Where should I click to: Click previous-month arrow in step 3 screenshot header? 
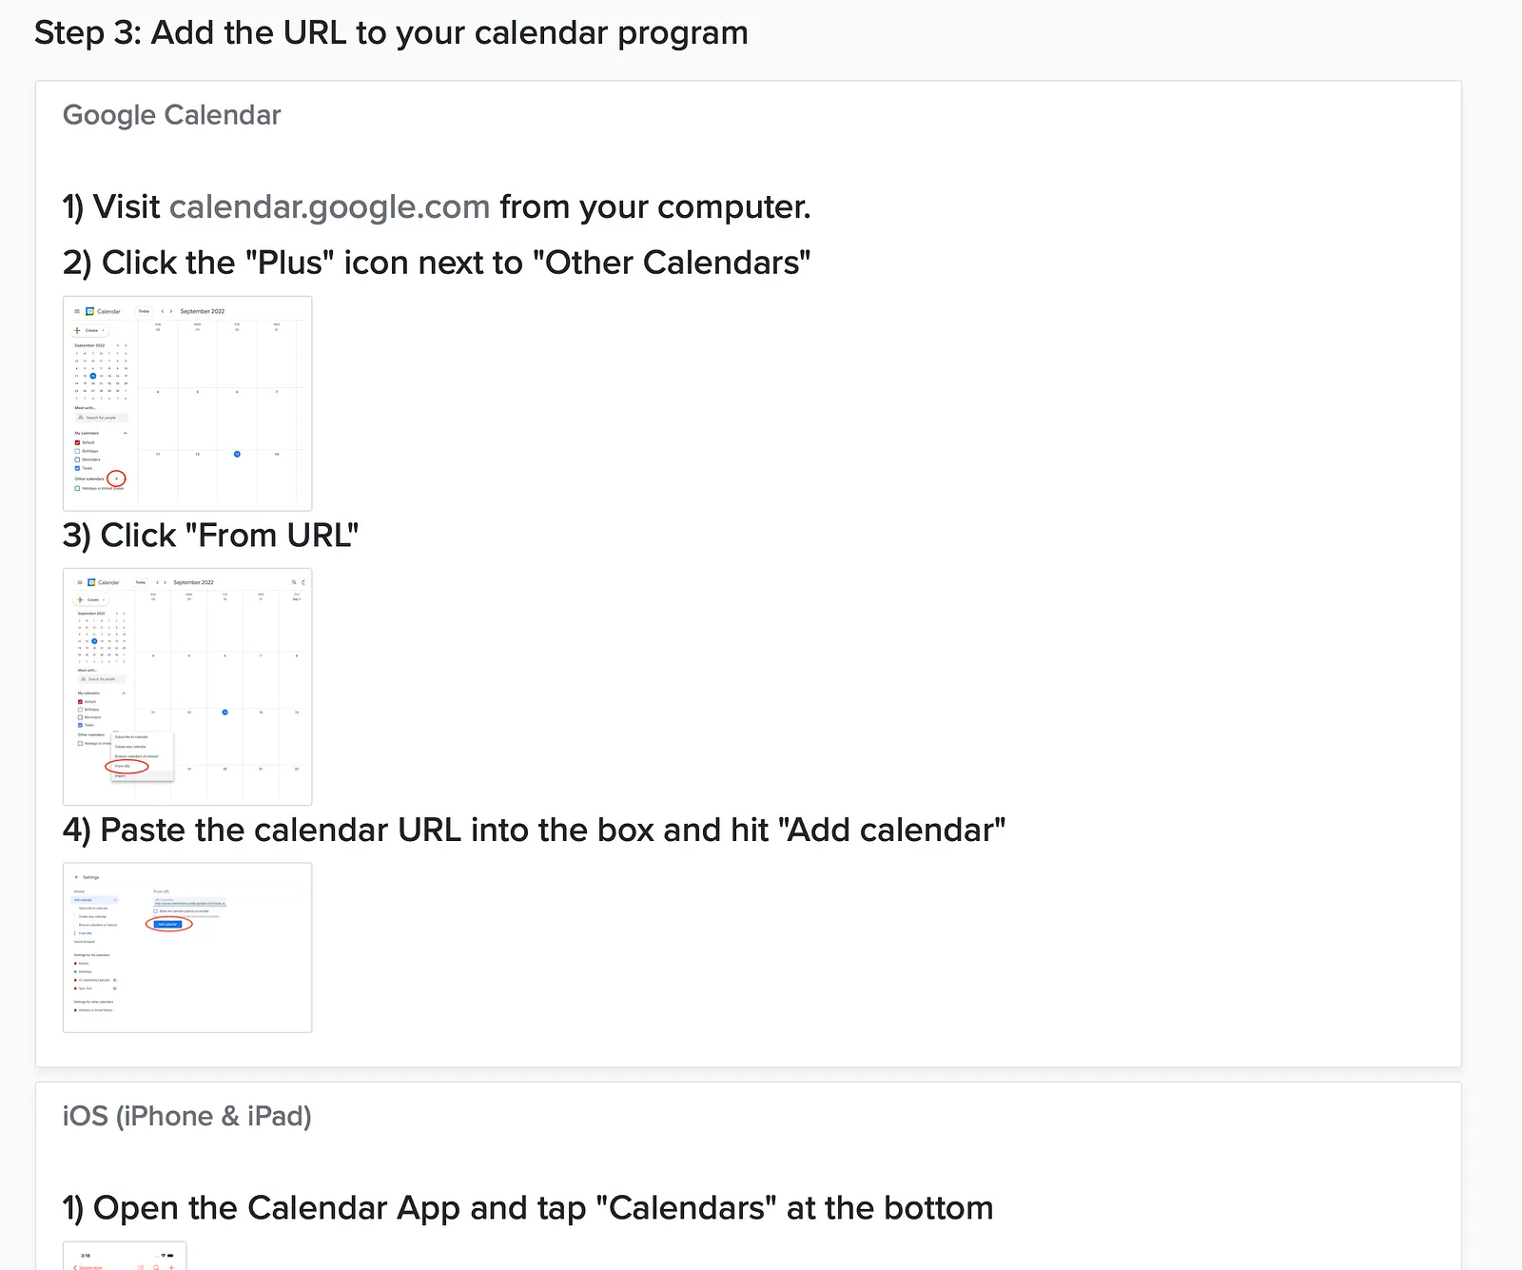157,582
